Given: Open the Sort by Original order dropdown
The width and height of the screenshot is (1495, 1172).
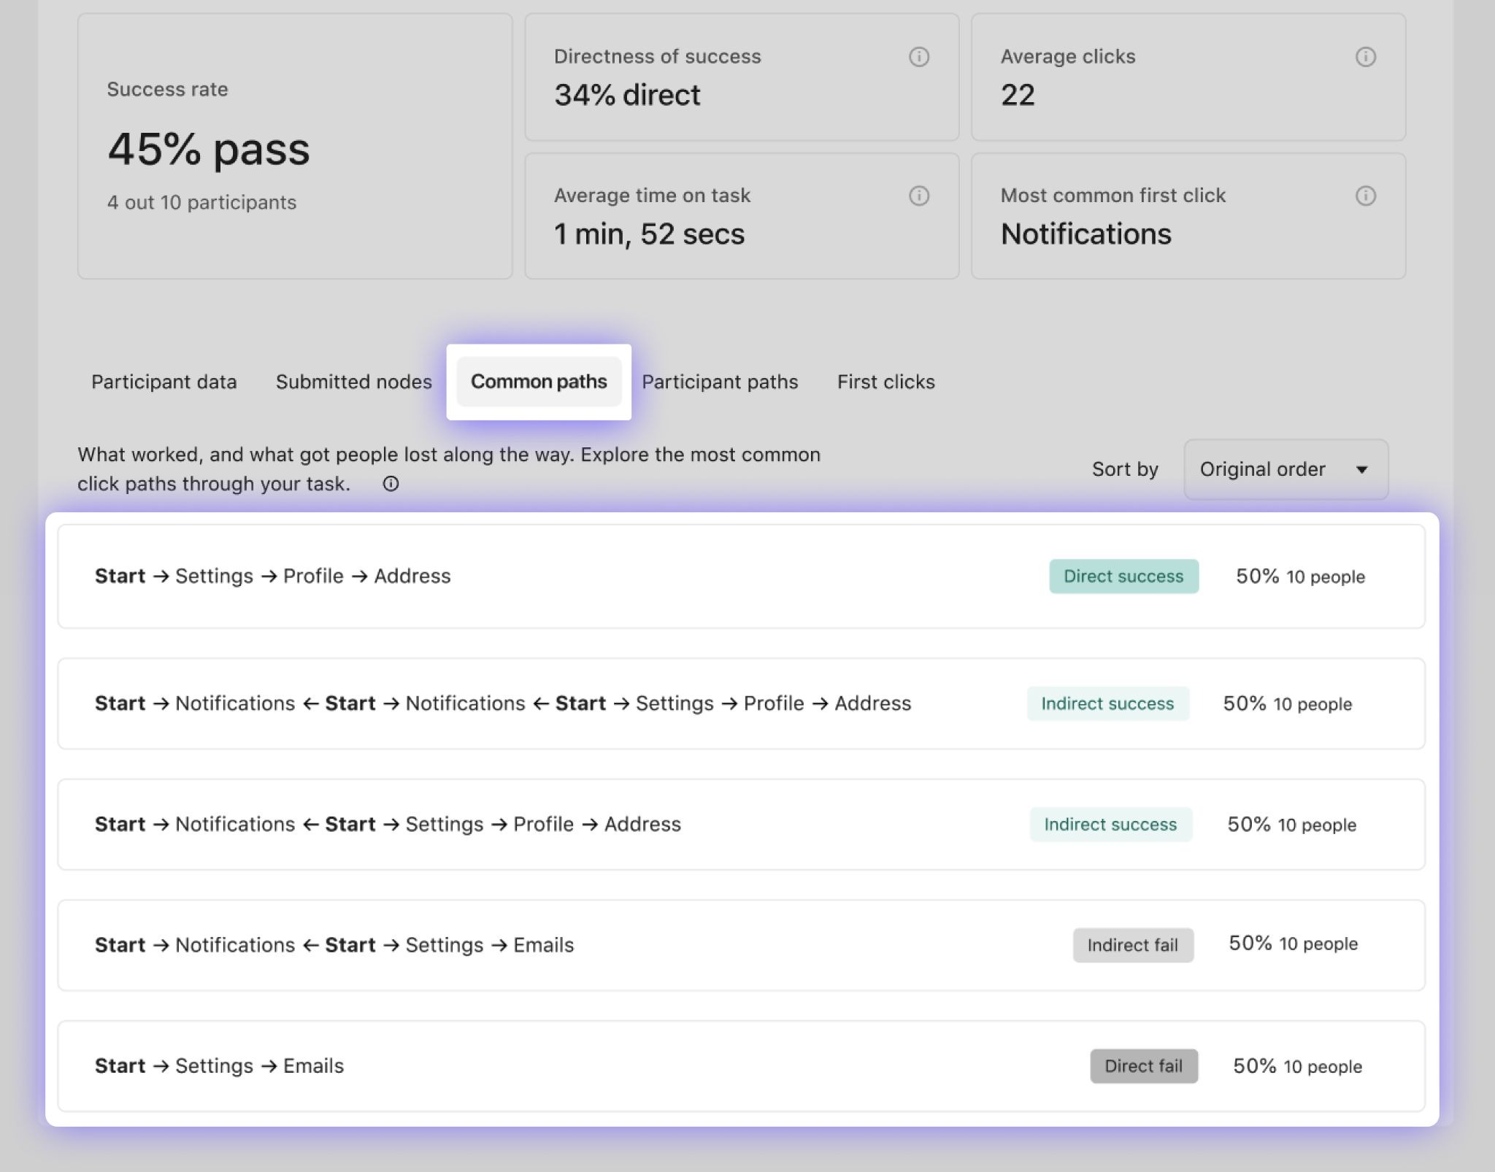Looking at the screenshot, I should (x=1285, y=469).
